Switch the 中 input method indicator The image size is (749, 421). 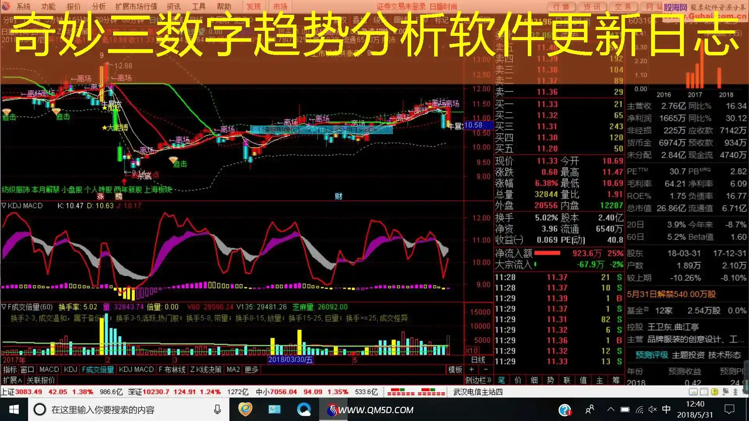pyautogui.click(x=666, y=409)
